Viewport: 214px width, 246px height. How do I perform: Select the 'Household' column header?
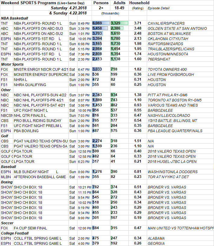click(x=139, y=3)
